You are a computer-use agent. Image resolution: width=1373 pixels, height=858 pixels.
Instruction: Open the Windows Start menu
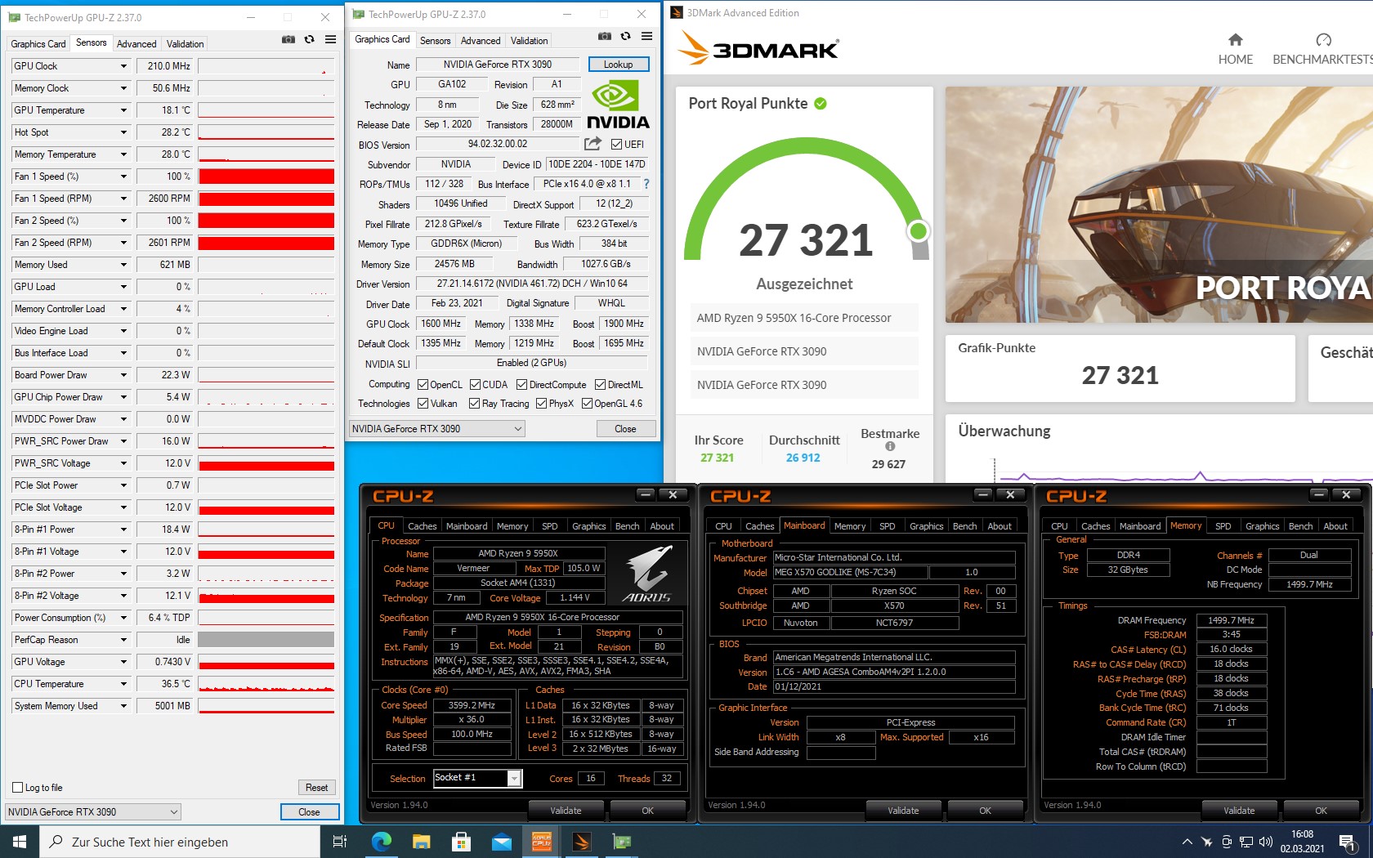[x=20, y=842]
